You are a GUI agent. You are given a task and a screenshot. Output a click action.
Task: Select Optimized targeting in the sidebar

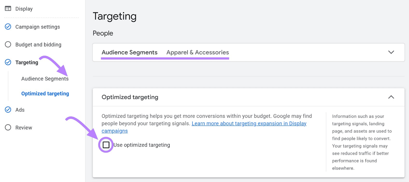pyautogui.click(x=45, y=94)
